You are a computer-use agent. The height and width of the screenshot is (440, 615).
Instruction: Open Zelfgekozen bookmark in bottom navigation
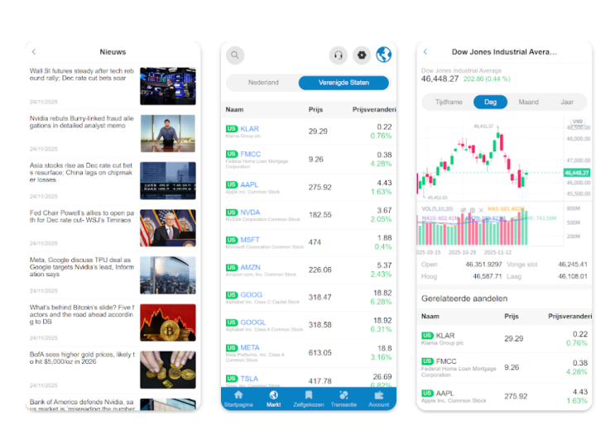309,399
